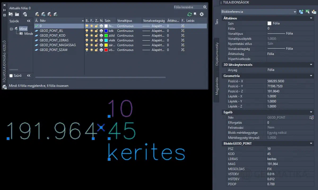Lock the GEOD_PONT_LEIRAS layer
The image size is (318, 190).
click(97, 40)
